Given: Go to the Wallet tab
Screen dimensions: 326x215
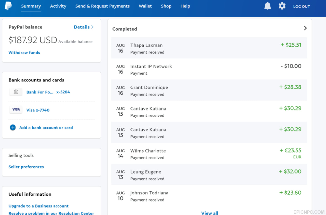Looking at the screenshot, I should pos(145,6).
